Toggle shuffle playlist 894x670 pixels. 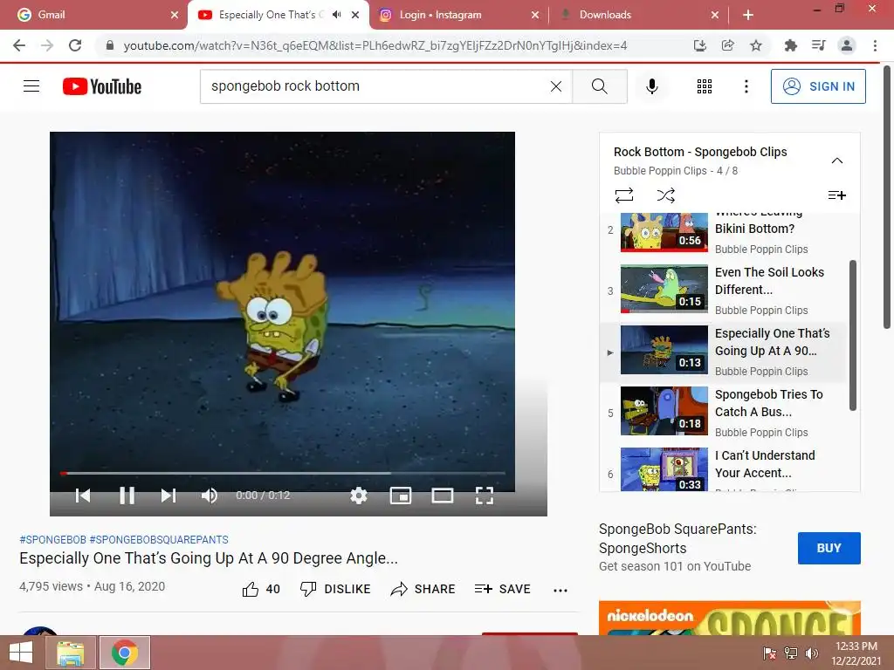point(665,195)
